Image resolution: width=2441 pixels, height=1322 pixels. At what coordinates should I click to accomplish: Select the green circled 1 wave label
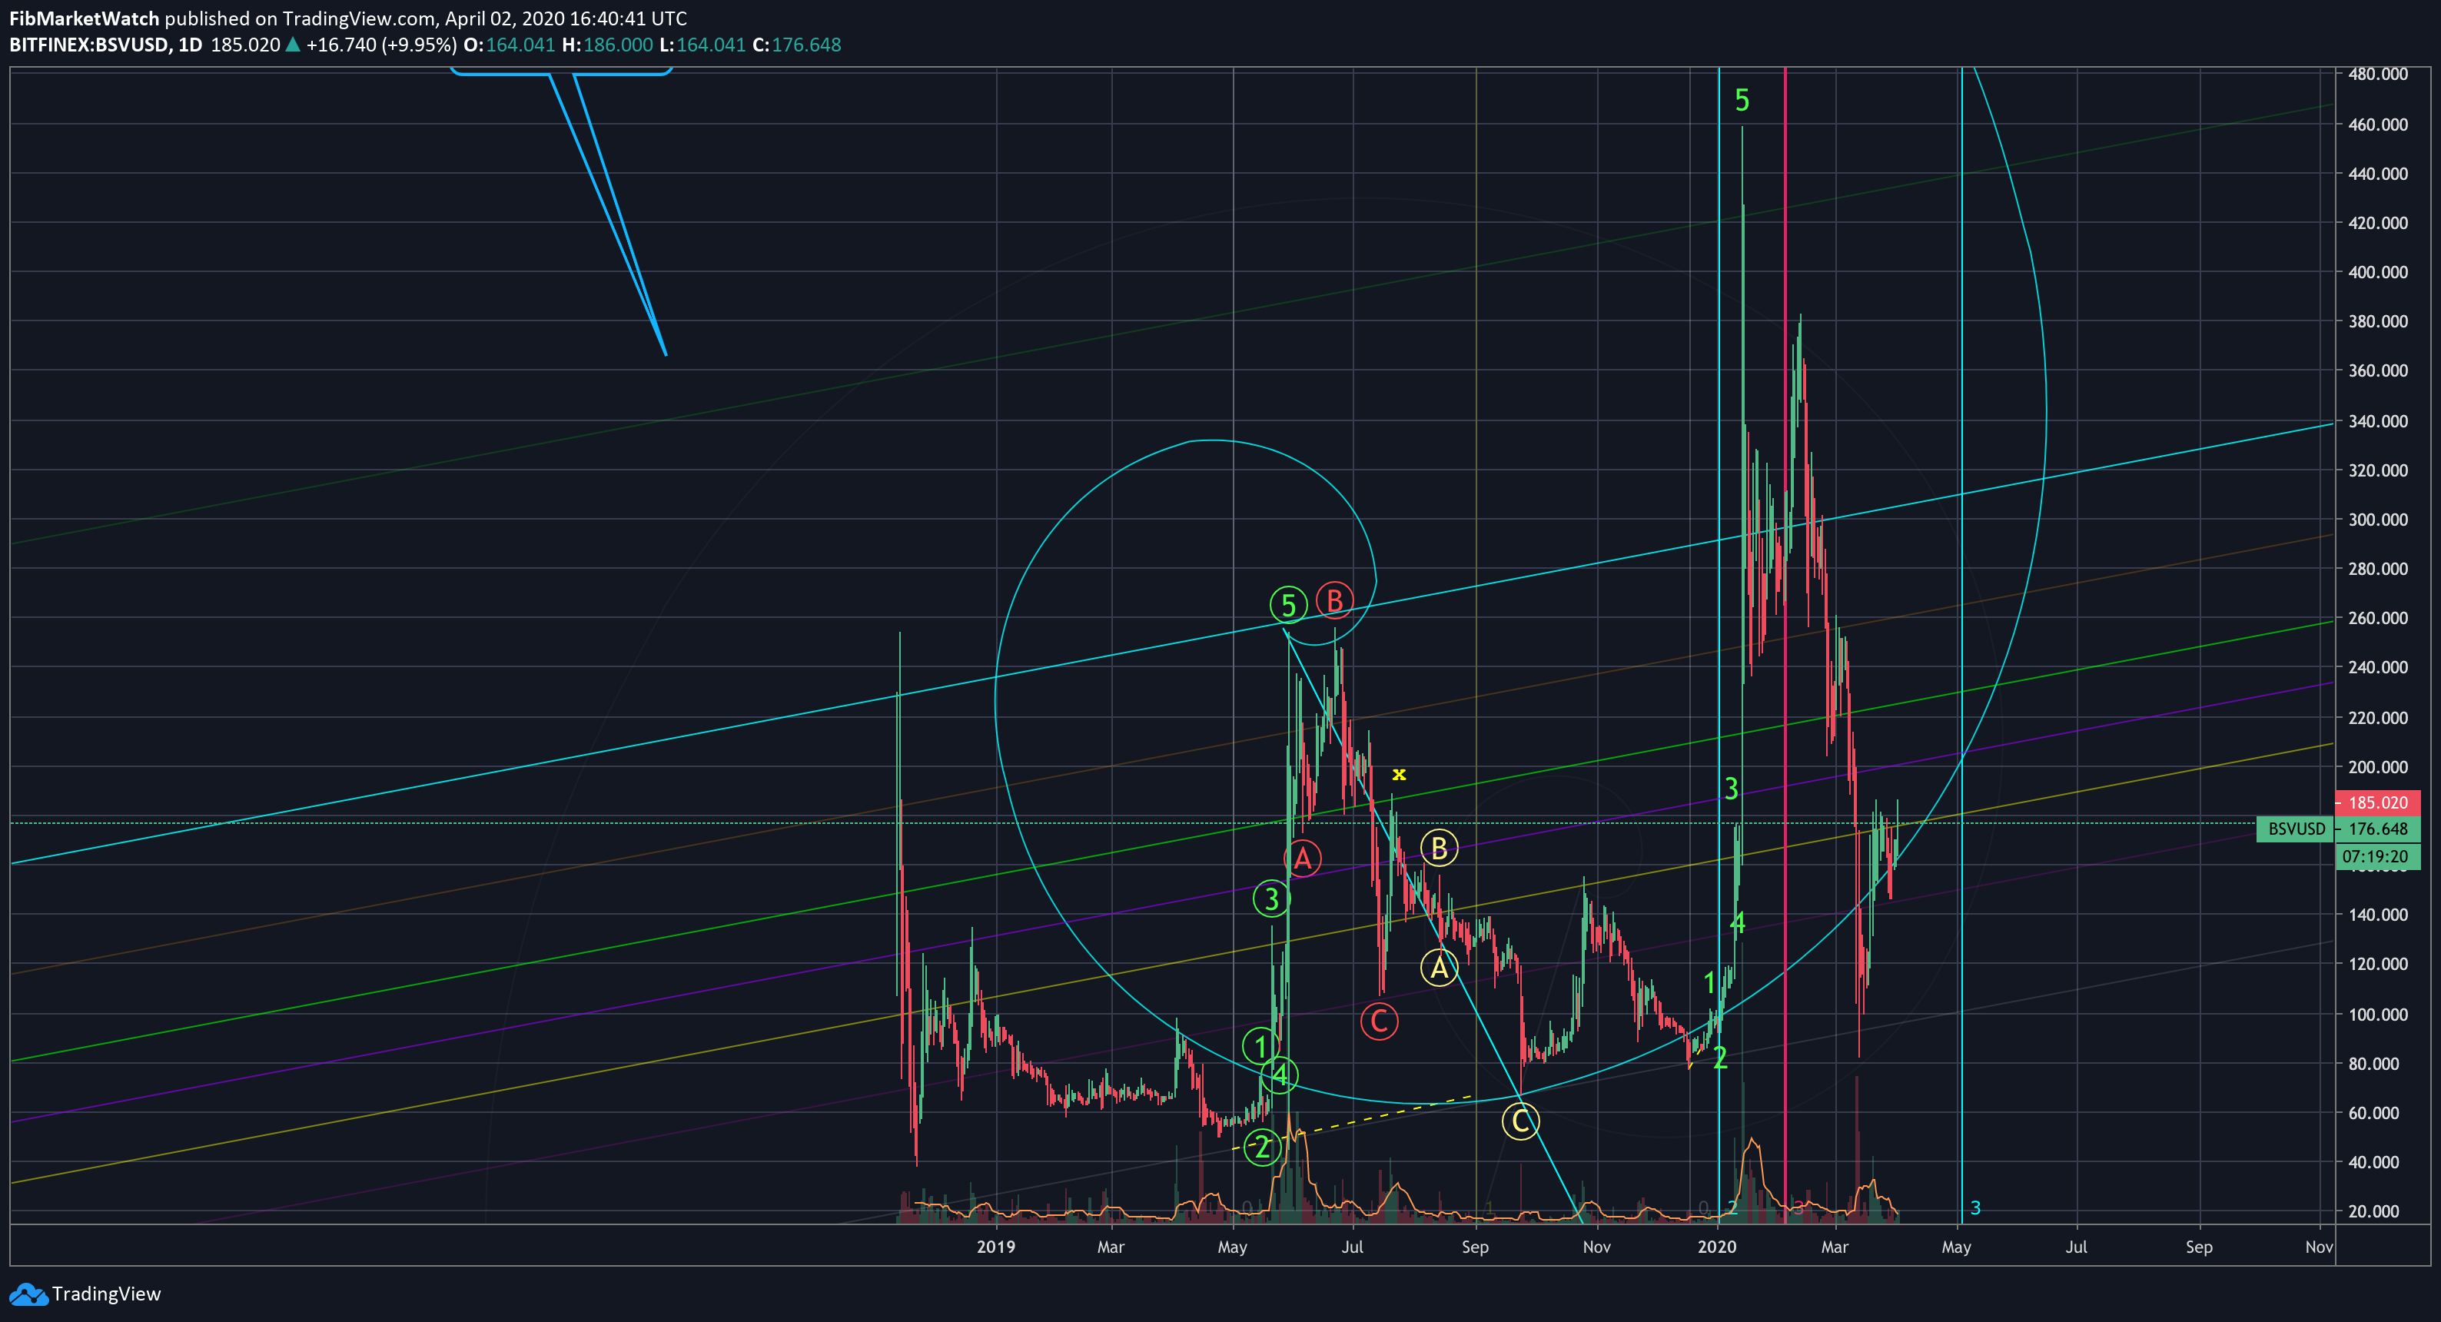click(x=1260, y=1046)
